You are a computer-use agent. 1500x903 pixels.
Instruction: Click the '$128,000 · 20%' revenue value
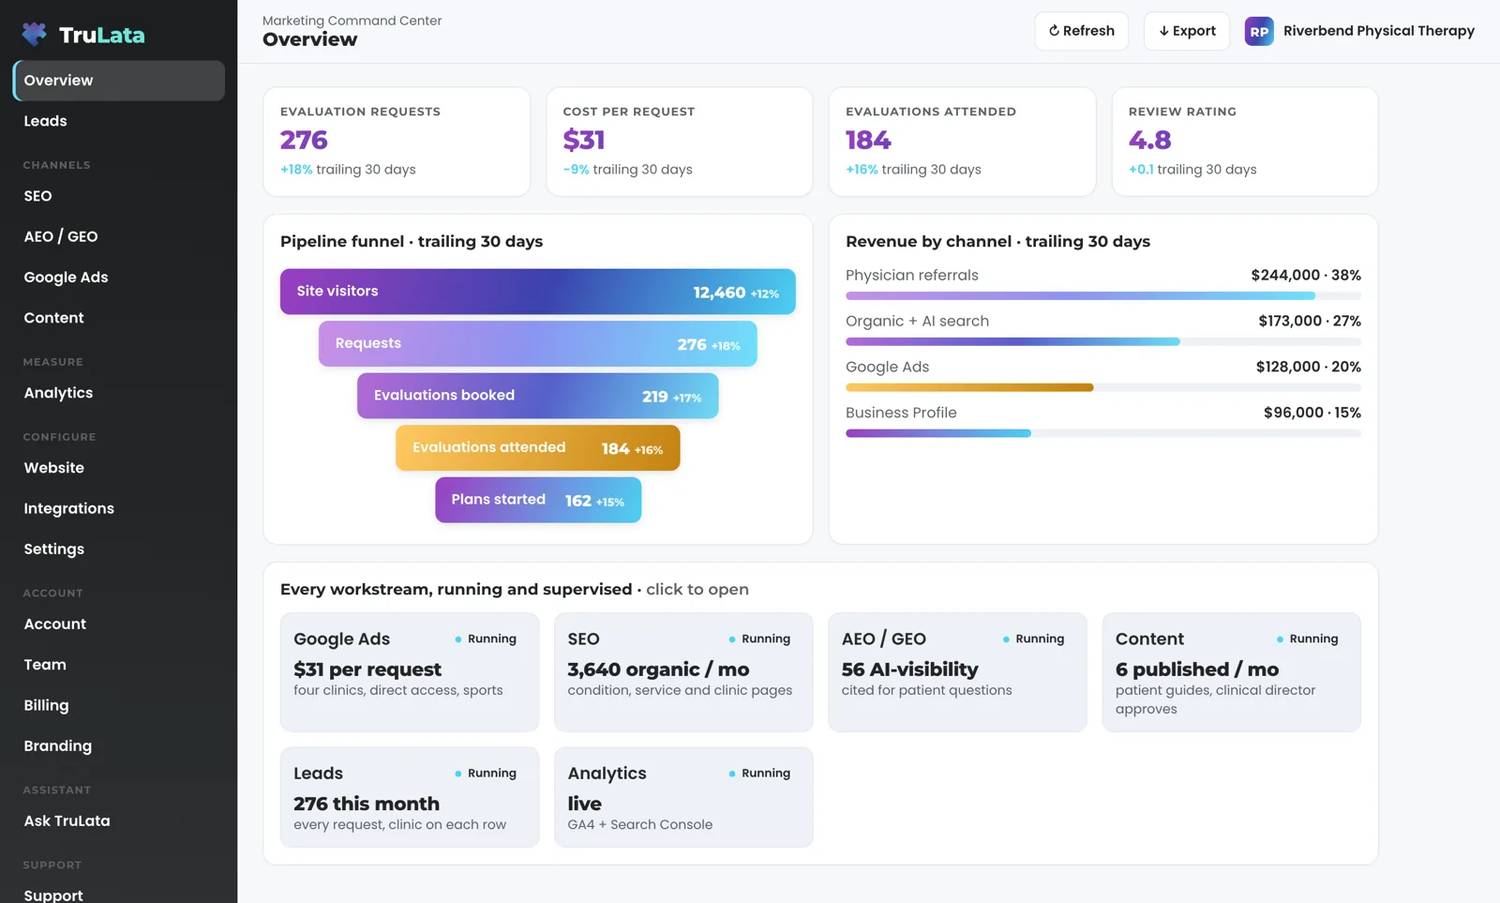click(1309, 368)
